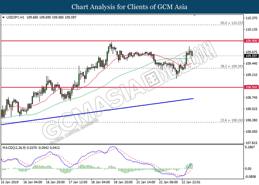Click the 22 Jan 06:00 time label
The image size is (259, 185).
168,182
